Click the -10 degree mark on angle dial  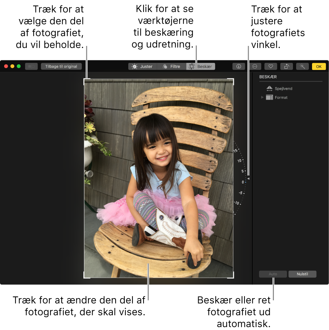click(x=237, y=203)
